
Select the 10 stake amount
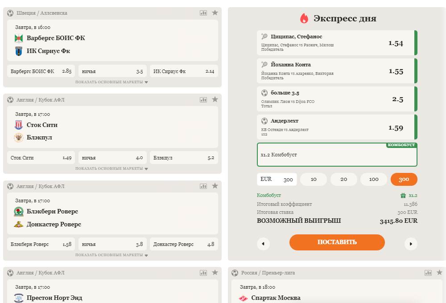314,179
